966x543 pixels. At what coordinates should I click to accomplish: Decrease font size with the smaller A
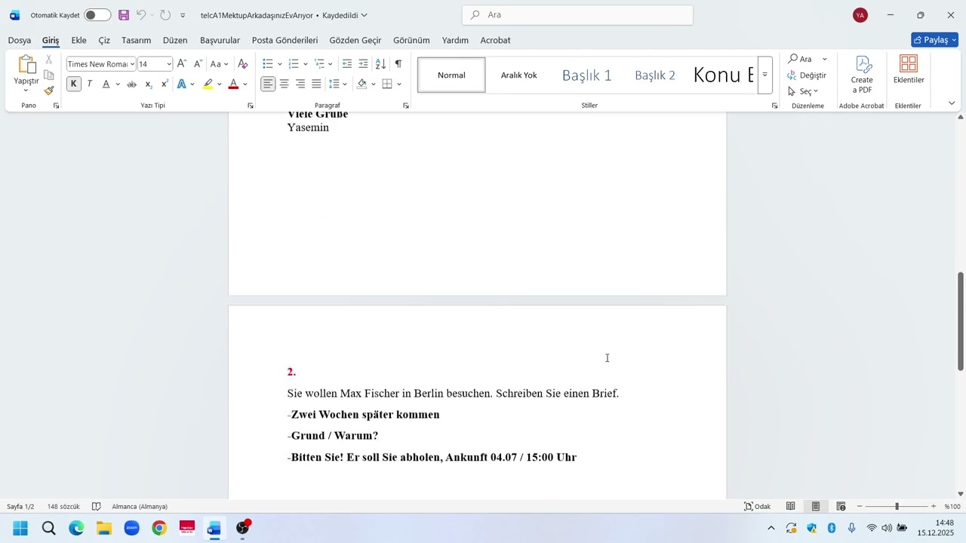198,64
